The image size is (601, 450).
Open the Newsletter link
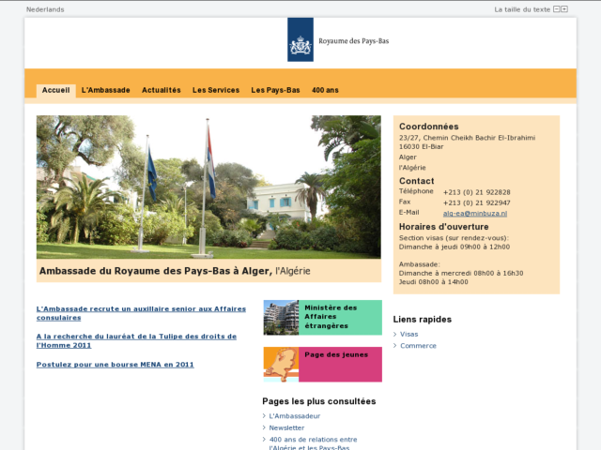(286, 427)
